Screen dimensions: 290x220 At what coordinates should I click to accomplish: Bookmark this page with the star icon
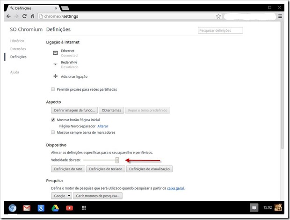pos(218,16)
